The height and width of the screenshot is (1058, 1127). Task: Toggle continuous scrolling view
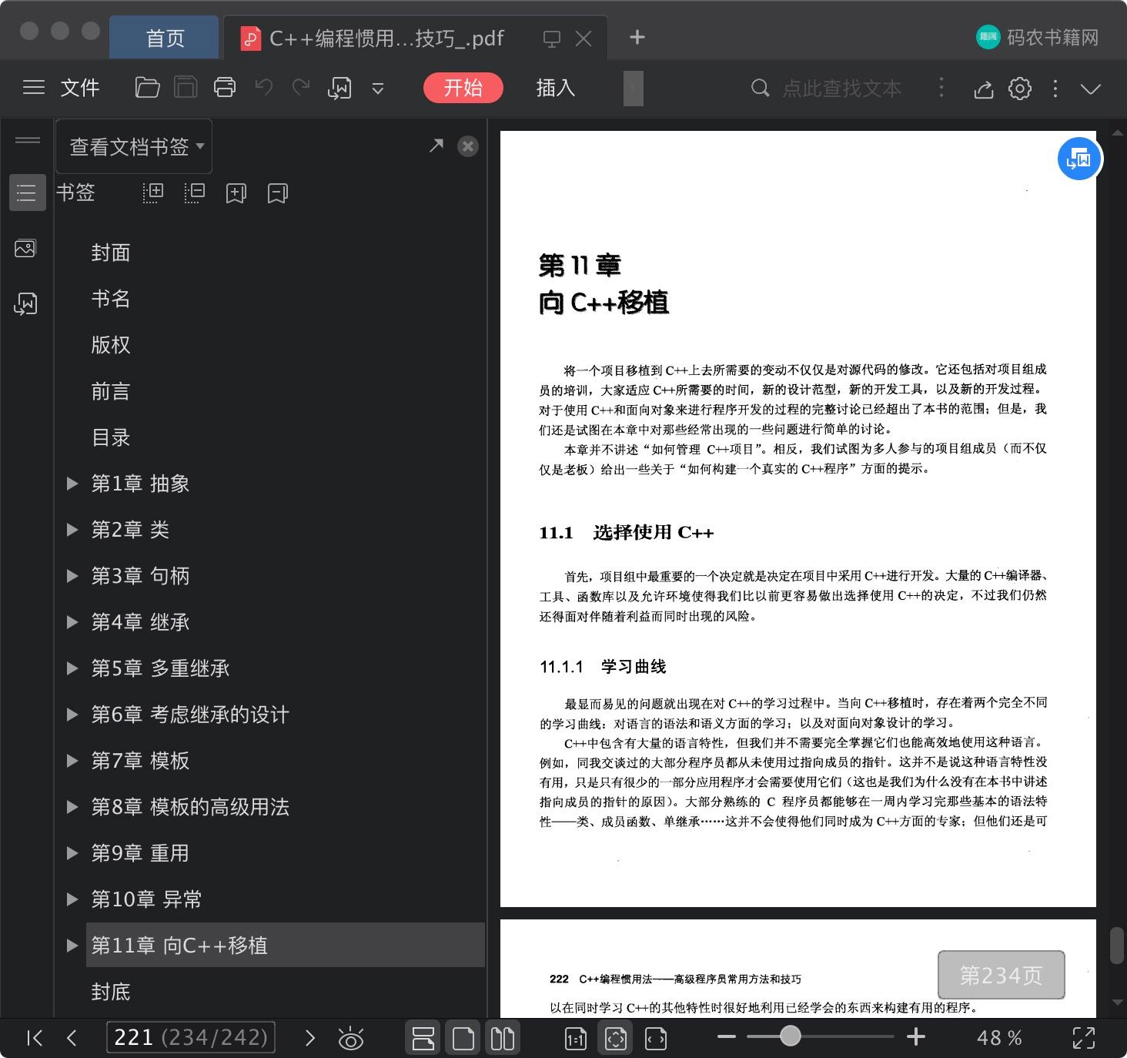pos(423,1038)
